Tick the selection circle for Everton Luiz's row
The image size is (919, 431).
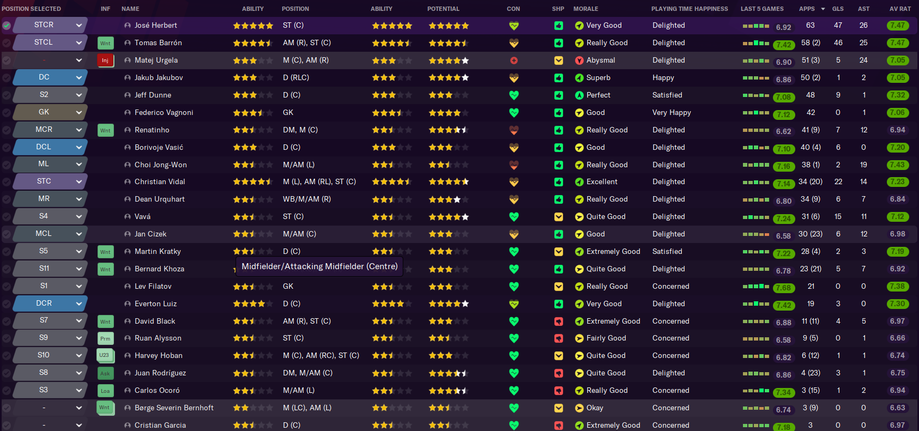click(7, 304)
